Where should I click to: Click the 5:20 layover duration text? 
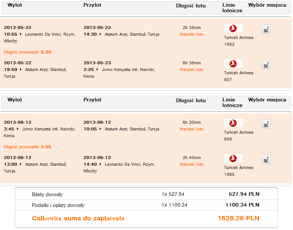coord(46,52)
